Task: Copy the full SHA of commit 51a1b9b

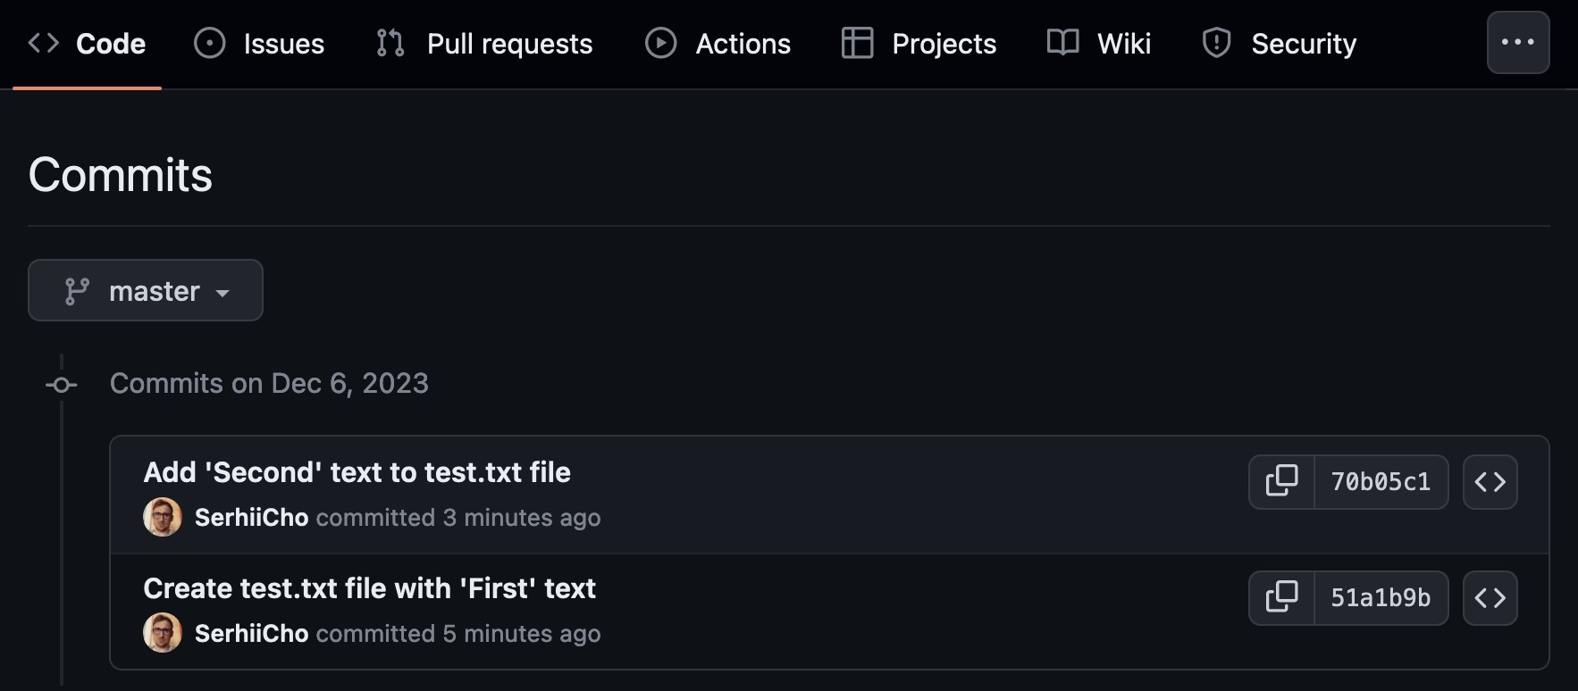Action: click(1281, 598)
